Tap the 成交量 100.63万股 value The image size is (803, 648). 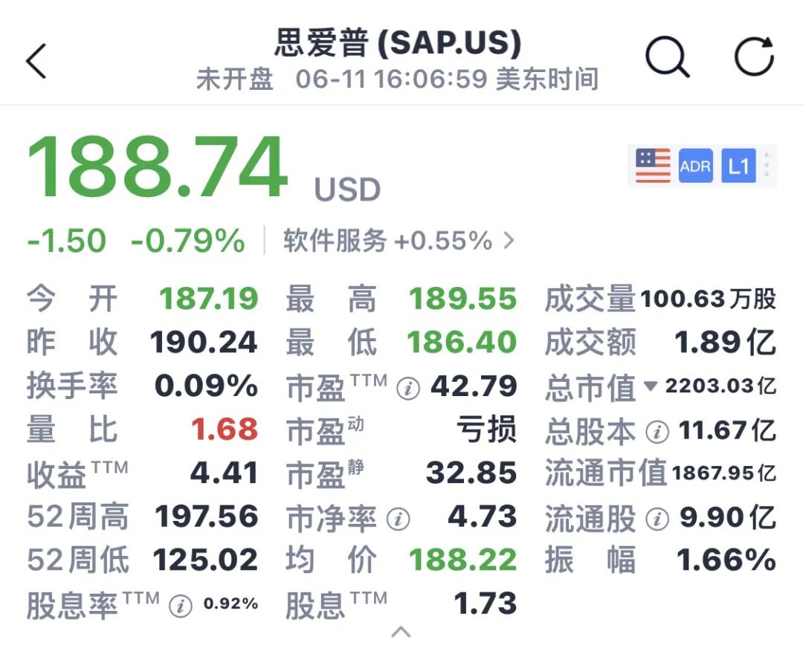coord(707,299)
